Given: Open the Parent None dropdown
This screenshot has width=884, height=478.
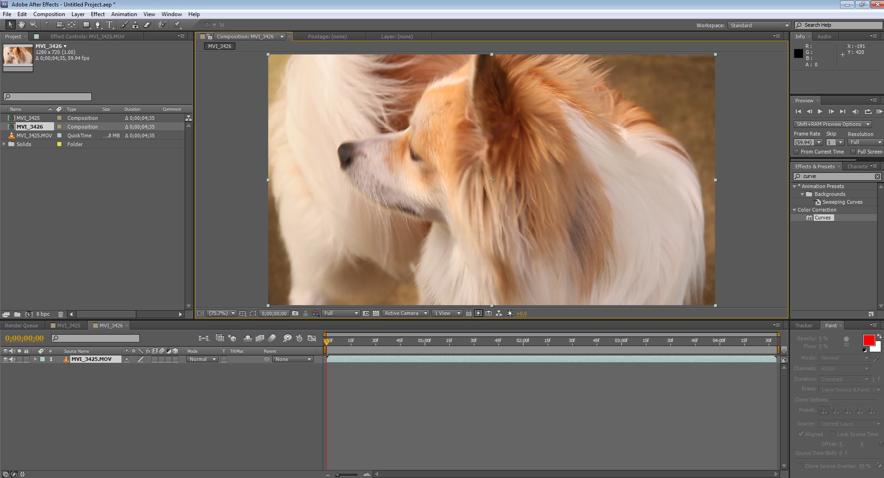Looking at the screenshot, I should (x=292, y=360).
